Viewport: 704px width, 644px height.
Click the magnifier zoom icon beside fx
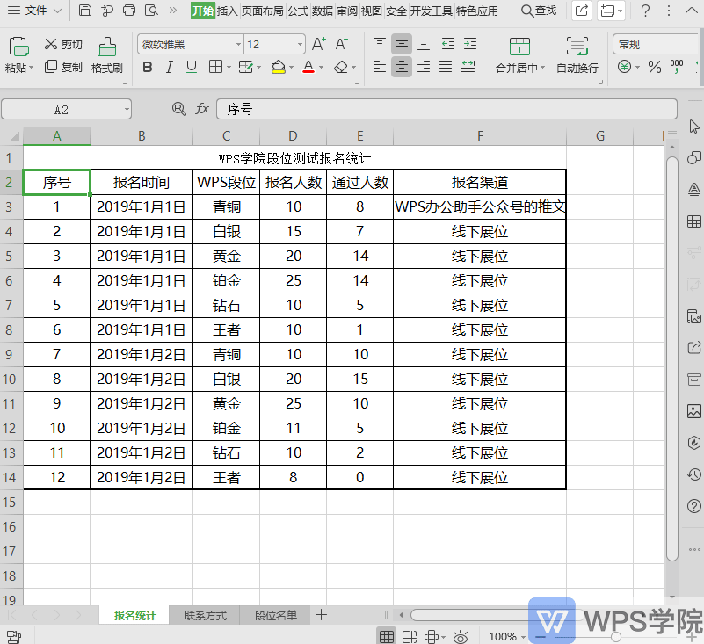179,109
